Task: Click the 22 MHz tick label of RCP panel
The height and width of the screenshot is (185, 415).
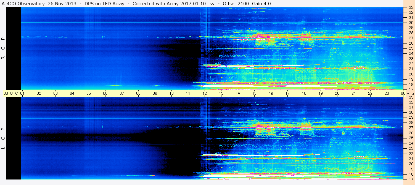Action: [x=411, y=64]
